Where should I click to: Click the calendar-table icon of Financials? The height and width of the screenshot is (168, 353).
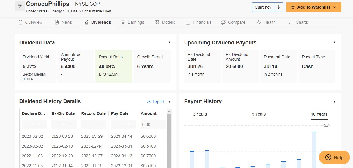(188, 22)
